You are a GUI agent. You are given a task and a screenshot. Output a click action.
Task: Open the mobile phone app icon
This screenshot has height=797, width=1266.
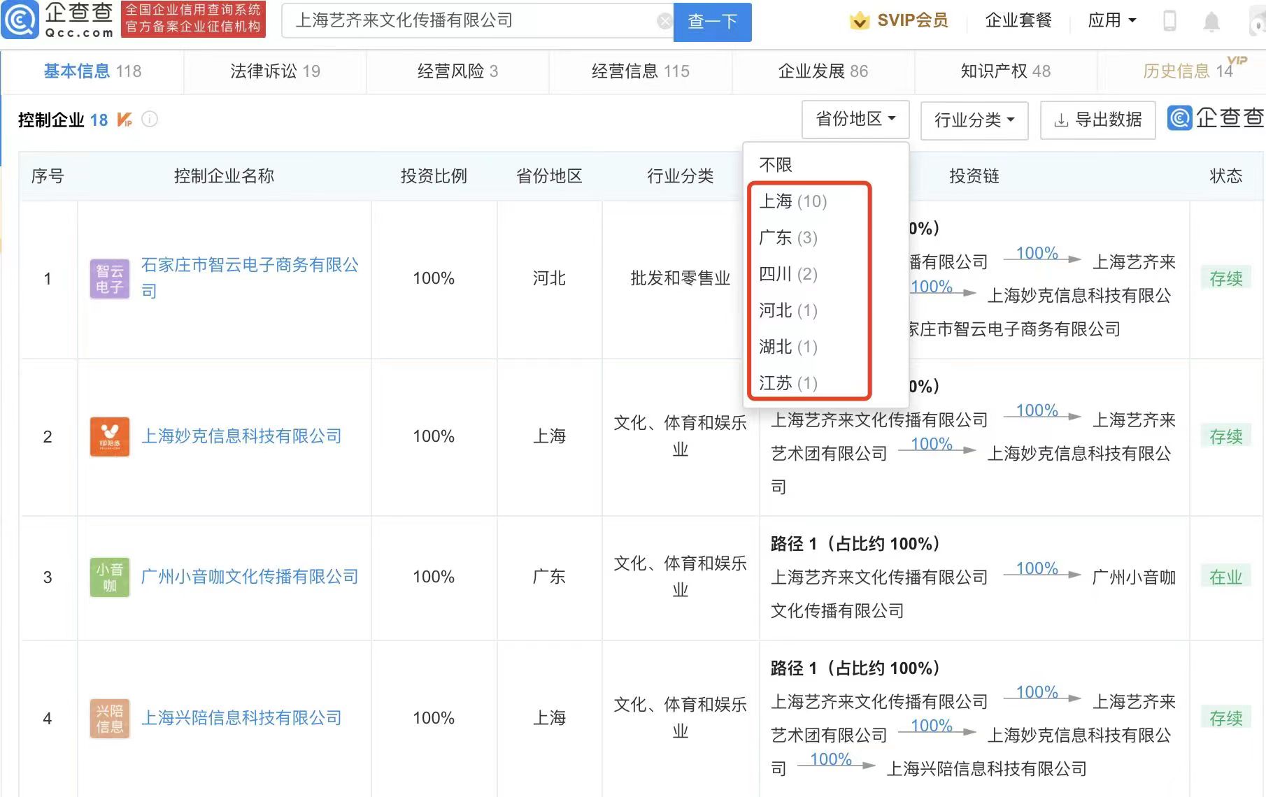pyautogui.click(x=1169, y=21)
